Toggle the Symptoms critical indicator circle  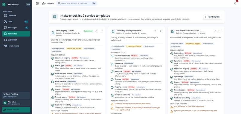point(172,61)
